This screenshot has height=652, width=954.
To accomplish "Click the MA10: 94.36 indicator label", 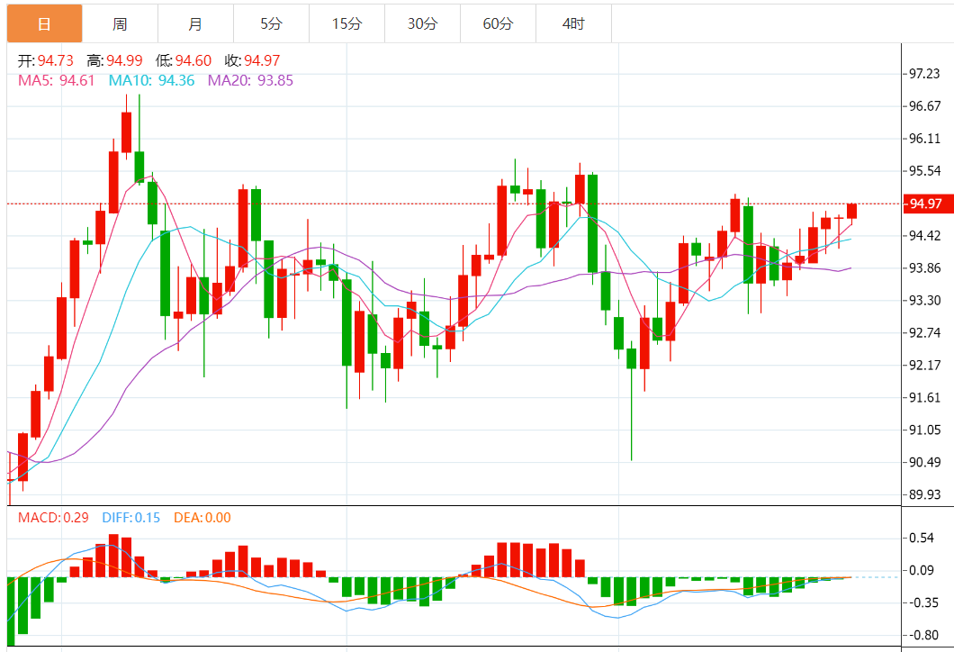I will tap(151, 80).
